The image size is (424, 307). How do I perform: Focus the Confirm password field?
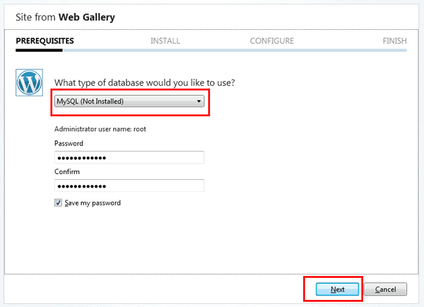[x=129, y=186]
